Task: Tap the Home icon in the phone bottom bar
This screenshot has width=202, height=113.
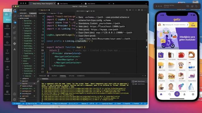Action: tap(161, 94)
